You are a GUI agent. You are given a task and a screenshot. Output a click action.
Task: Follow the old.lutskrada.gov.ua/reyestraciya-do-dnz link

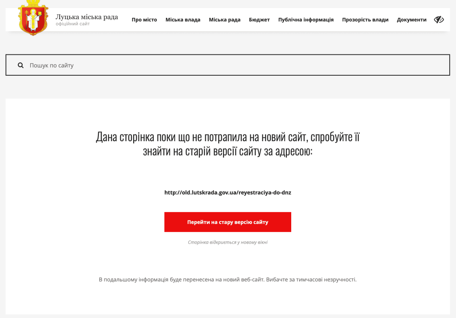tap(228, 193)
